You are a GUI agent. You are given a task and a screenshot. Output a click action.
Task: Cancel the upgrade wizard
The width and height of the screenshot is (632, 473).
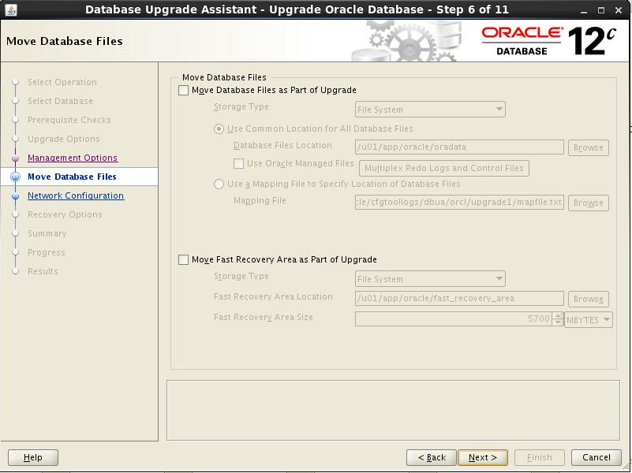pos(596,458)
